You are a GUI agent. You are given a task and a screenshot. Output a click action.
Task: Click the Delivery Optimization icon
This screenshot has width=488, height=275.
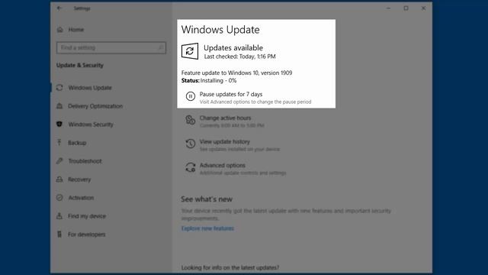(59, 106)
